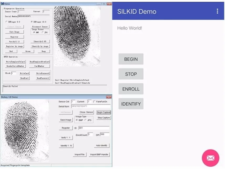Tap the STOP button

click(x=131, y=74)
